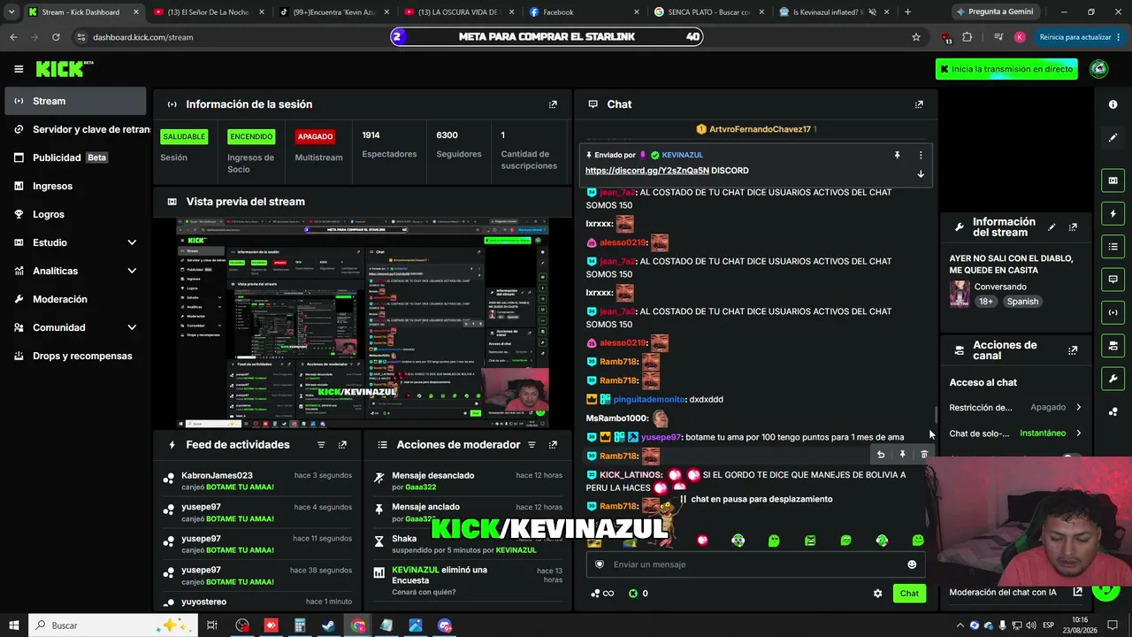Filter the Acciones de moderador list
This screenshot has height=637, width=1132.
pyautogui.click(x=532, y=445)
